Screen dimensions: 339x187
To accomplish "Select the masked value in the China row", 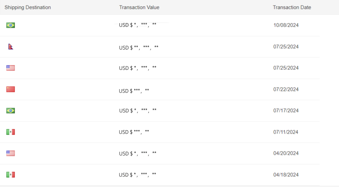I will [134, 91].
